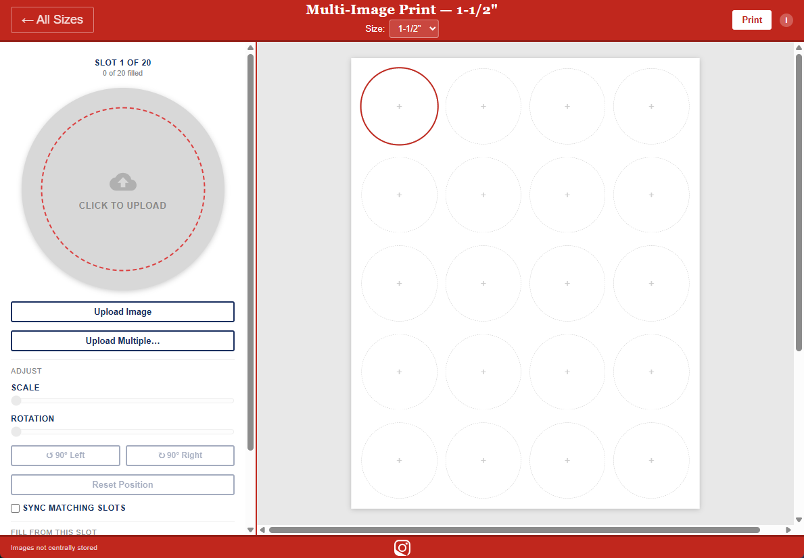
Task: Select the second slot in first row
Action: pyautogui.click(x=483, y=106)
